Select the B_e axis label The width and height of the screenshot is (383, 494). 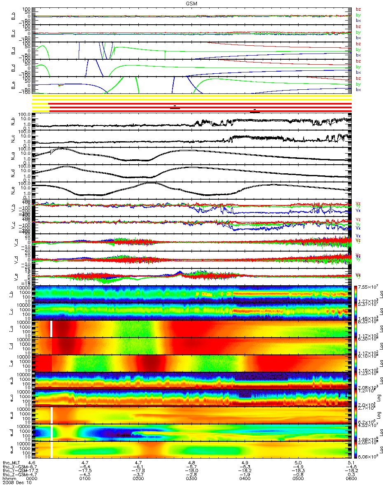(14, 85)
